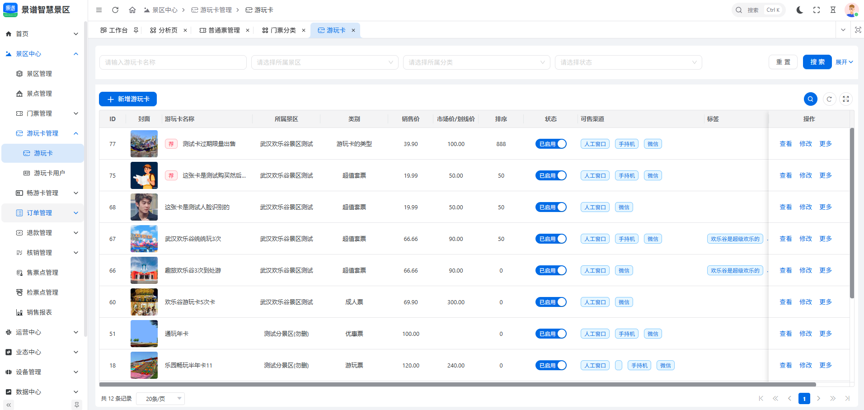The image size is (864, 410).
Task: Change page size in the 20条/页 dropdown
Action: click(160, 398)
